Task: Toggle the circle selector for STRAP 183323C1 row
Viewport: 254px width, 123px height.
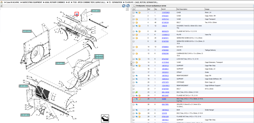Action: [134, 72]
